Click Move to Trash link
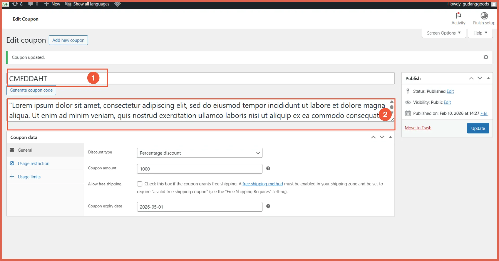 [418, 128]
